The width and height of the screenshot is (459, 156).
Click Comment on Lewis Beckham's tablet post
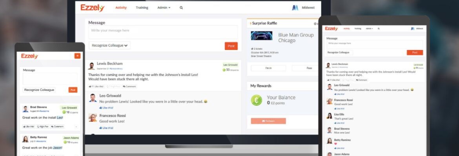click(x=362, y=80)
